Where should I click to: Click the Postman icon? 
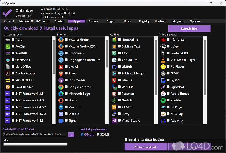point(114,94)
